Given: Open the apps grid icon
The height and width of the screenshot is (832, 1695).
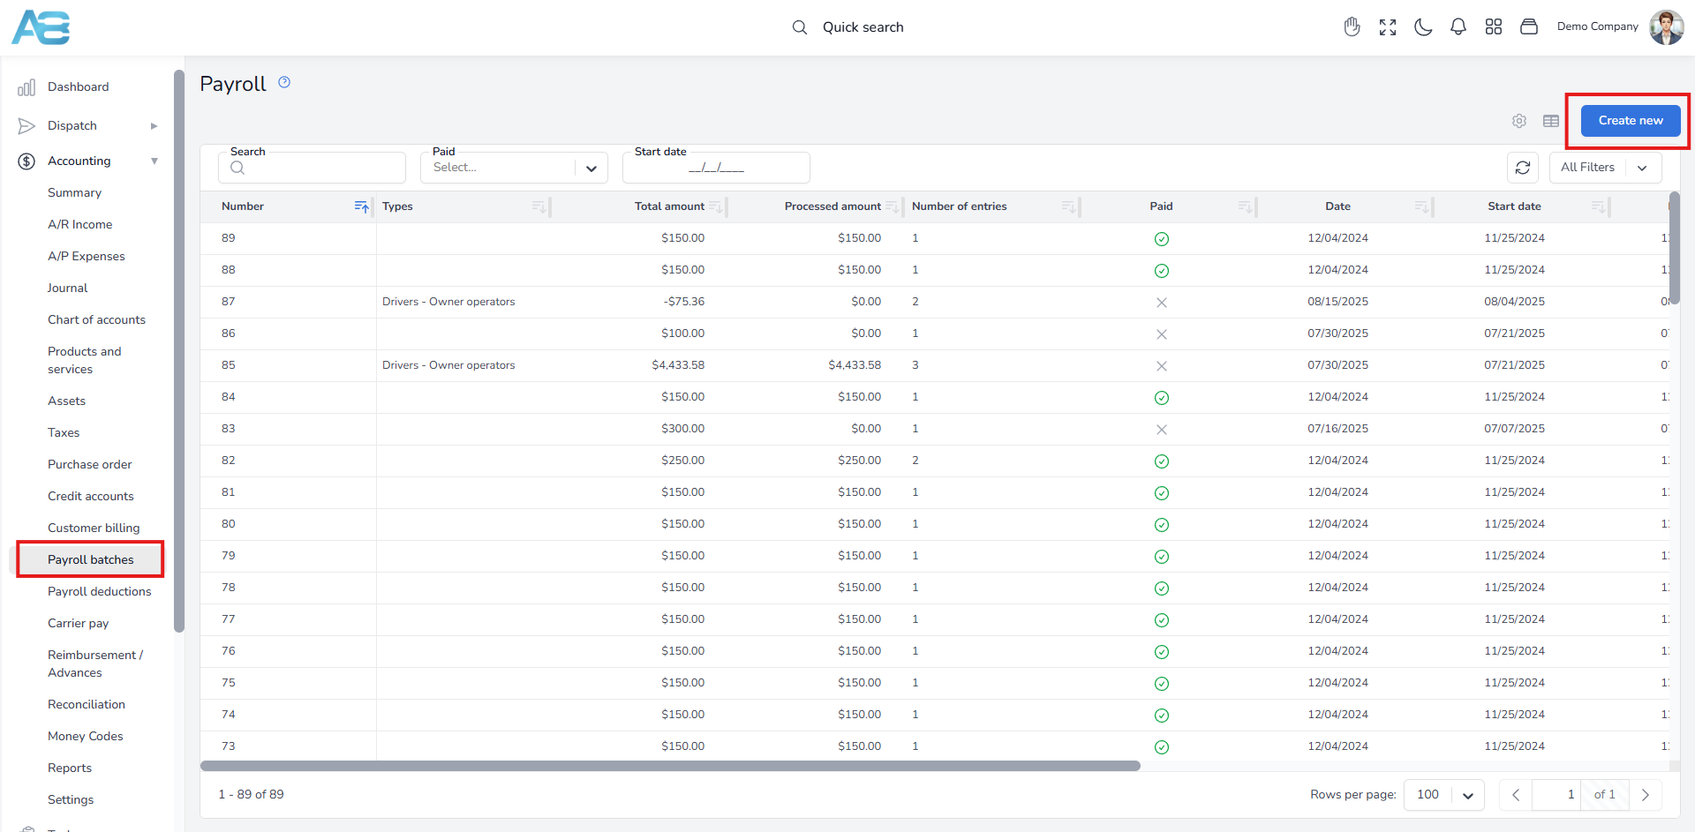Looking at the screenshot, I should coord(1494,27).
